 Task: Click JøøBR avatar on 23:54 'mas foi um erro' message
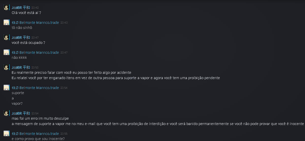[x=6, y=113]
